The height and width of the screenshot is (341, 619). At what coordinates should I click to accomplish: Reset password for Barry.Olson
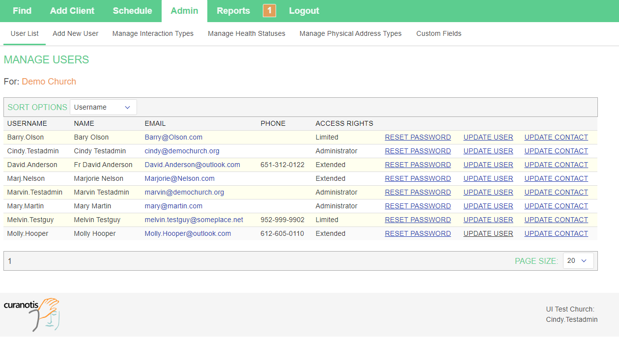coord(418,137)
